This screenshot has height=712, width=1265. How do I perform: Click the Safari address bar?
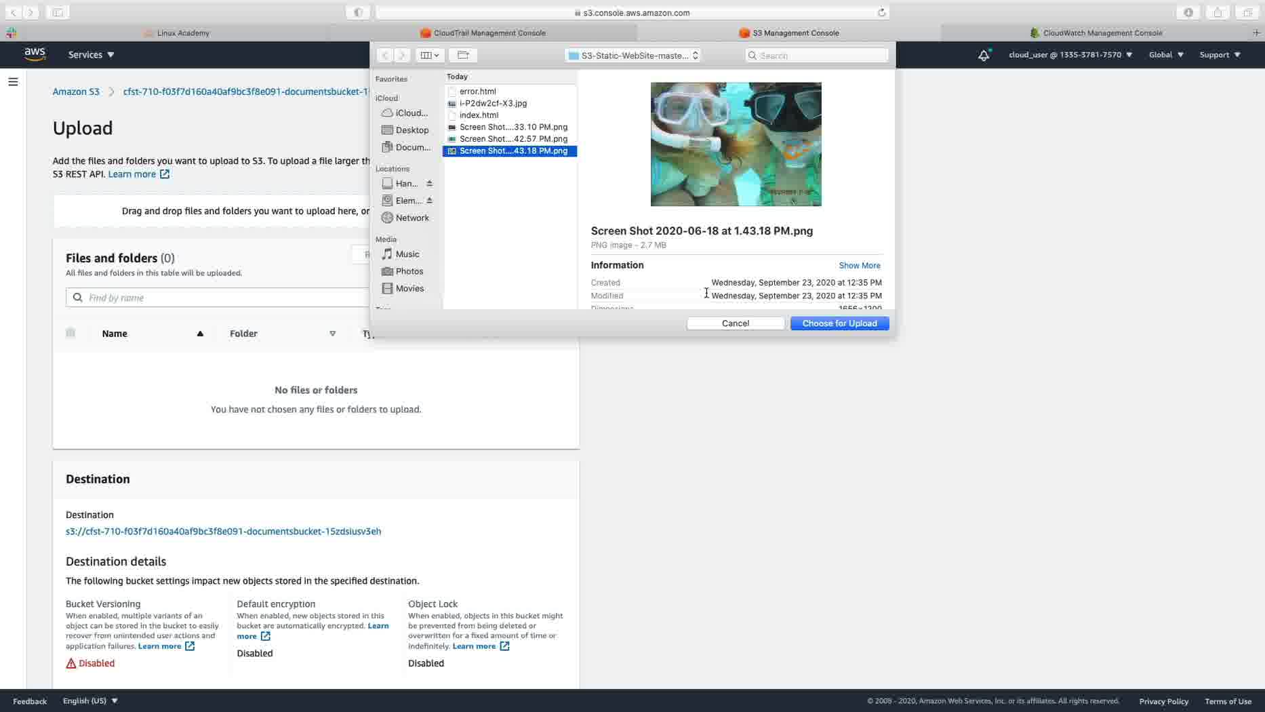pyautogui.click(x=632, y=12)
